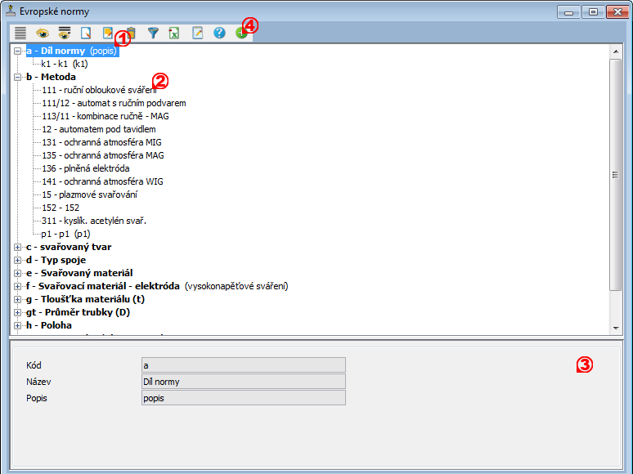Viewport: 633px width, 474px height.
Task: Select '15 - plazmové svařování' item
Action: [90, 195]
